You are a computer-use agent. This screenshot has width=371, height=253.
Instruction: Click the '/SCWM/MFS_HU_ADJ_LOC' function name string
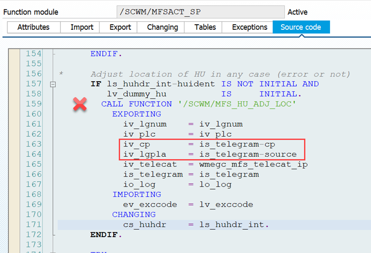[237, 104]
